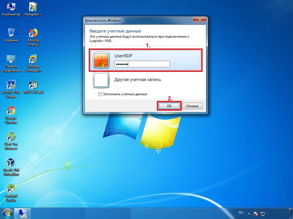This screenshot has height=219, width=293.
Task: Click the blank avatar tile of Другая учетная запись
Action: point(101,80)
